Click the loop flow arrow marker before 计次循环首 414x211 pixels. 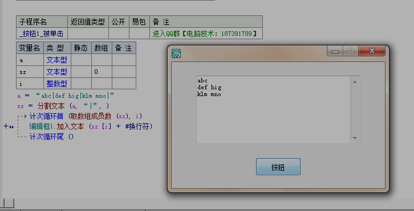coord(26,116)
